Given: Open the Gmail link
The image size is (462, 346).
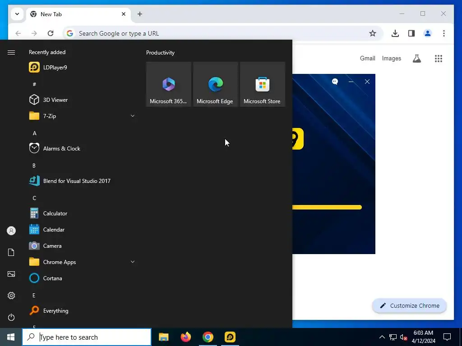Looking at the screenshot, I should click(367, 58).
